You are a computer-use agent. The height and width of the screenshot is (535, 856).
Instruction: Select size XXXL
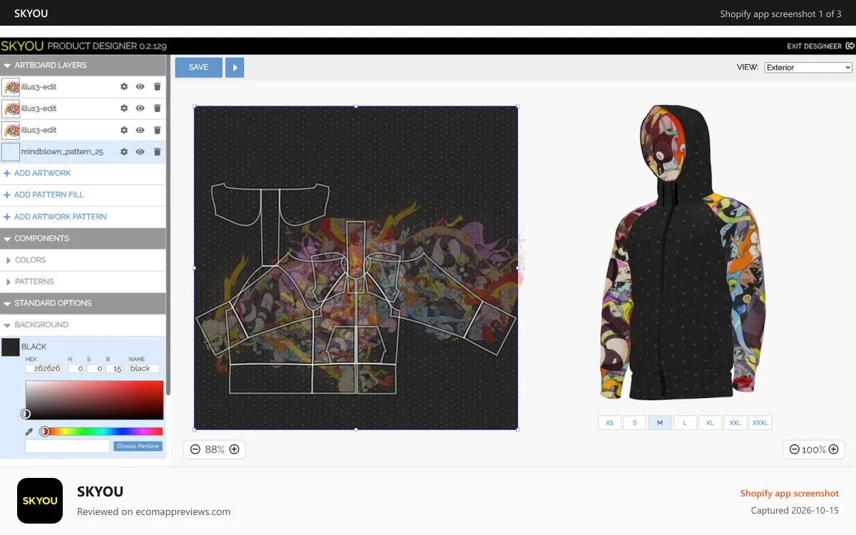coord(760,423)
